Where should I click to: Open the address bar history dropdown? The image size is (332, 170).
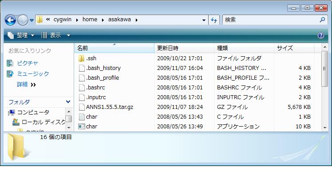(x=204, y=20)
